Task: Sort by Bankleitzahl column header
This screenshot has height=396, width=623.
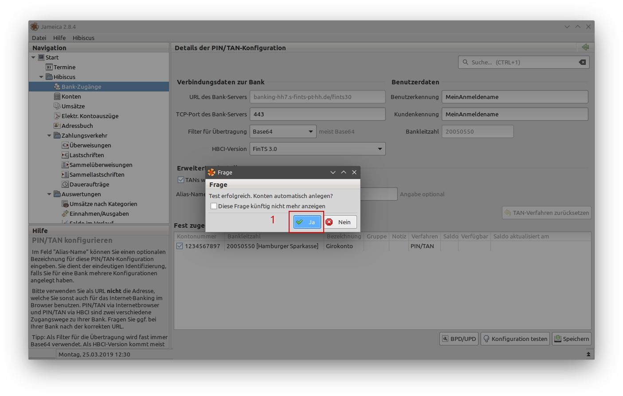Action: [274, 236]
